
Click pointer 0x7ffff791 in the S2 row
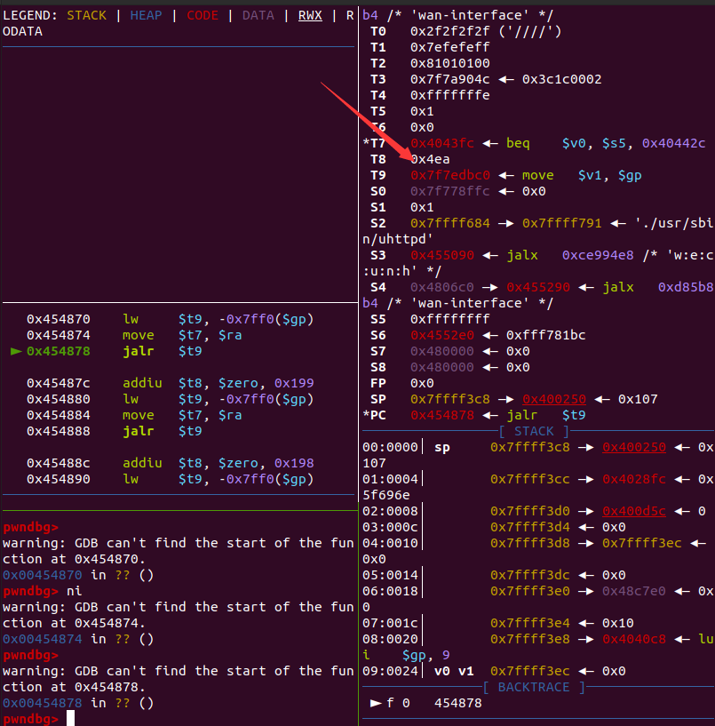(562, 223)
